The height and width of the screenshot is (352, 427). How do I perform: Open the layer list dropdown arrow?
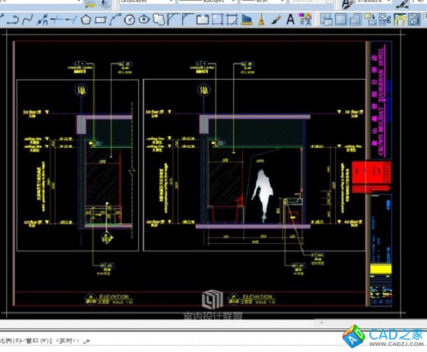(x=80, y=3)
